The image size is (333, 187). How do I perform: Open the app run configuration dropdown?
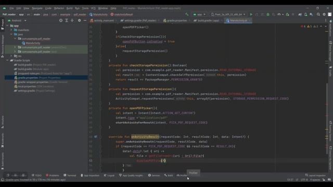199,15
